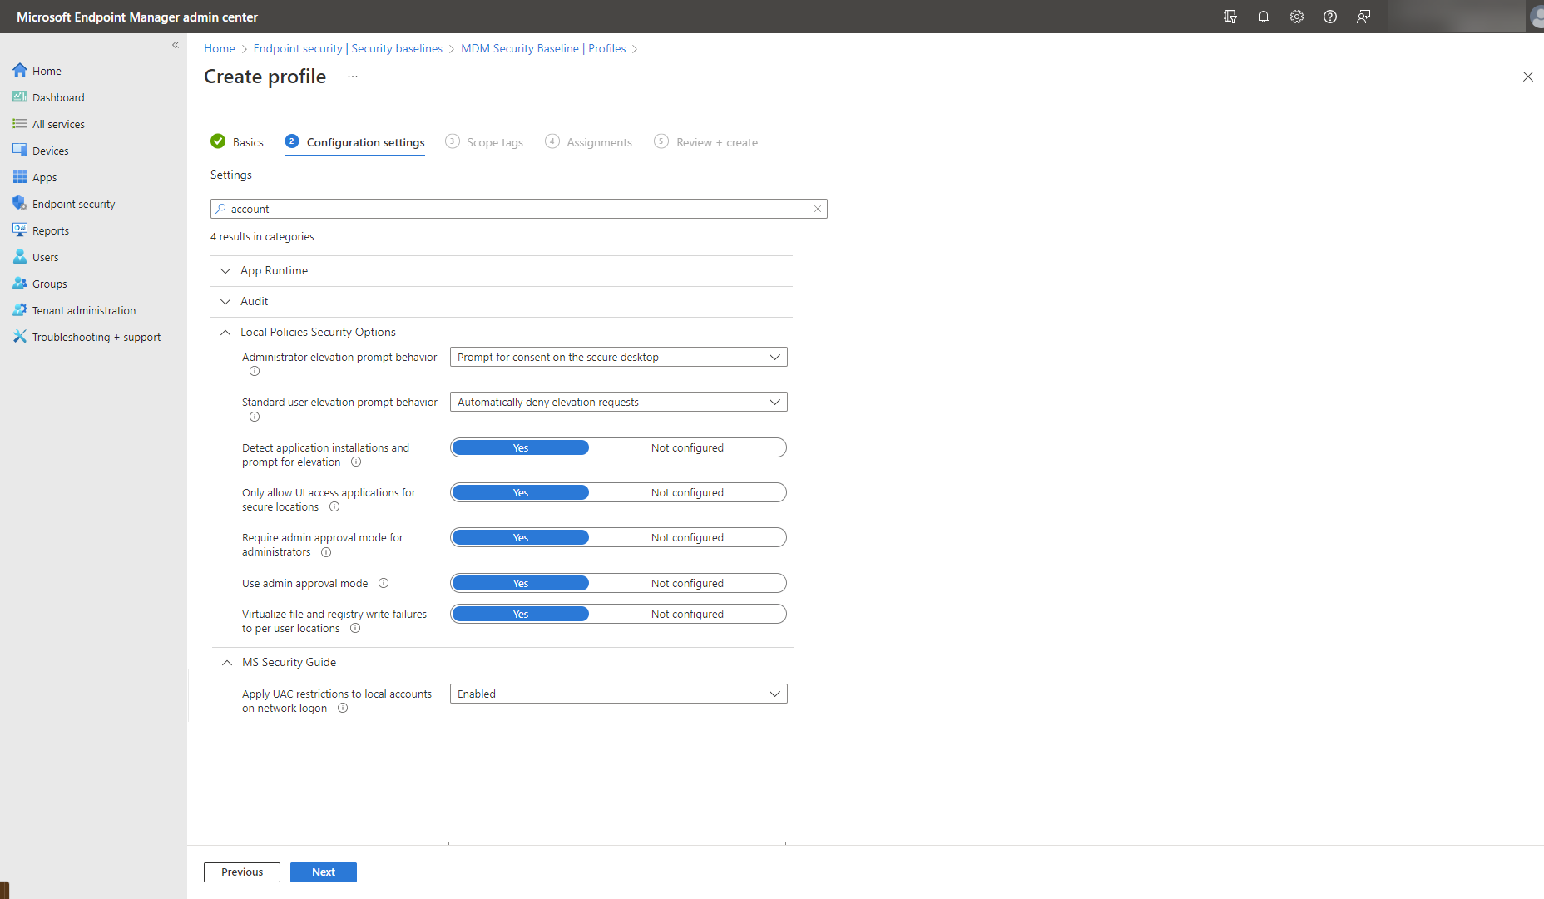Go to the Scope tags step
Screen dimensions: 1544x899
484,142
